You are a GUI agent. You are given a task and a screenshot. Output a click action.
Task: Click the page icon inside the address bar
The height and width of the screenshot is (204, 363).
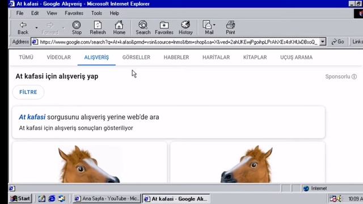35,42
